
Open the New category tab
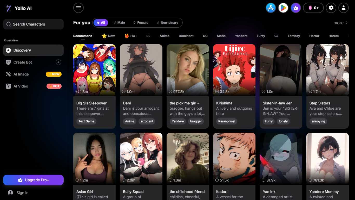pyautogui.click(x=108, y=36)
